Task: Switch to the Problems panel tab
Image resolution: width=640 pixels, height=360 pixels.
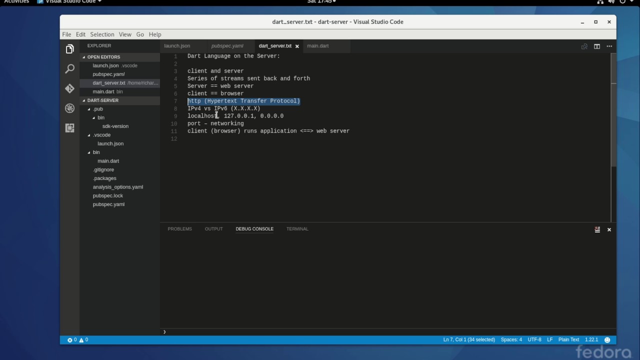Action: point(179,229)
